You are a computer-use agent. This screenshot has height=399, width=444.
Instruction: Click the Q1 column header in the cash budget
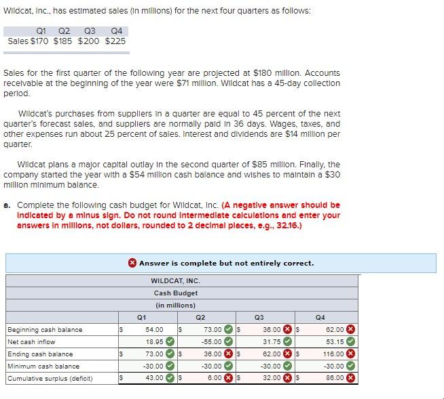coord(142,317)
